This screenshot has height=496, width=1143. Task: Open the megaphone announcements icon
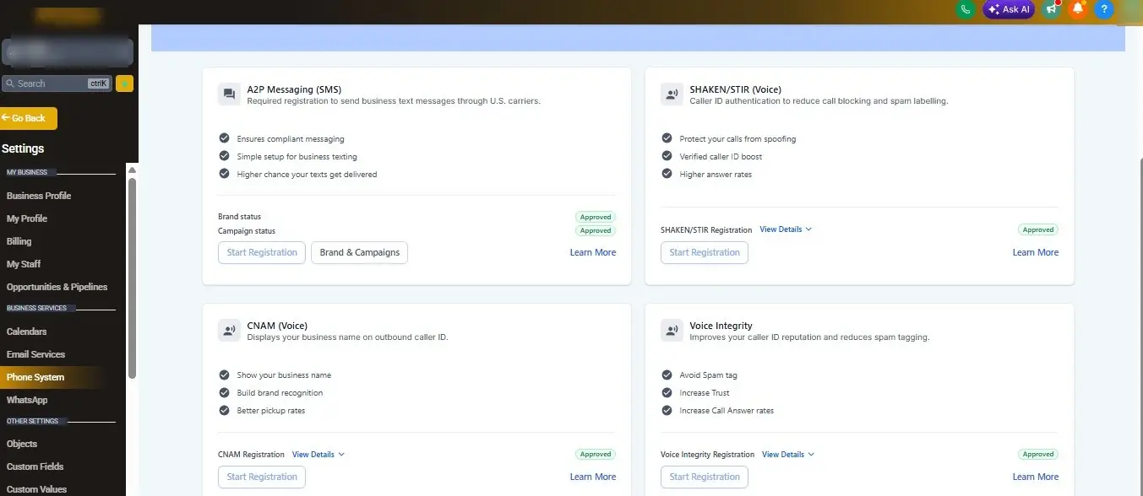pos(1051,9)
